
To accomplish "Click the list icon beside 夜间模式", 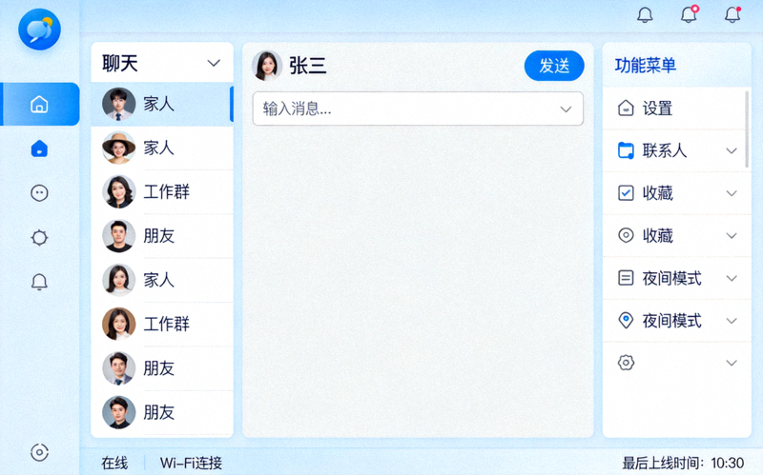I will [626, 278].
